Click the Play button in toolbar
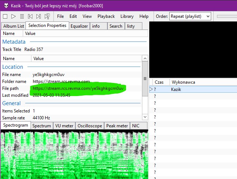This screenshot has width=237, height=179. click(x=13, y=16)
